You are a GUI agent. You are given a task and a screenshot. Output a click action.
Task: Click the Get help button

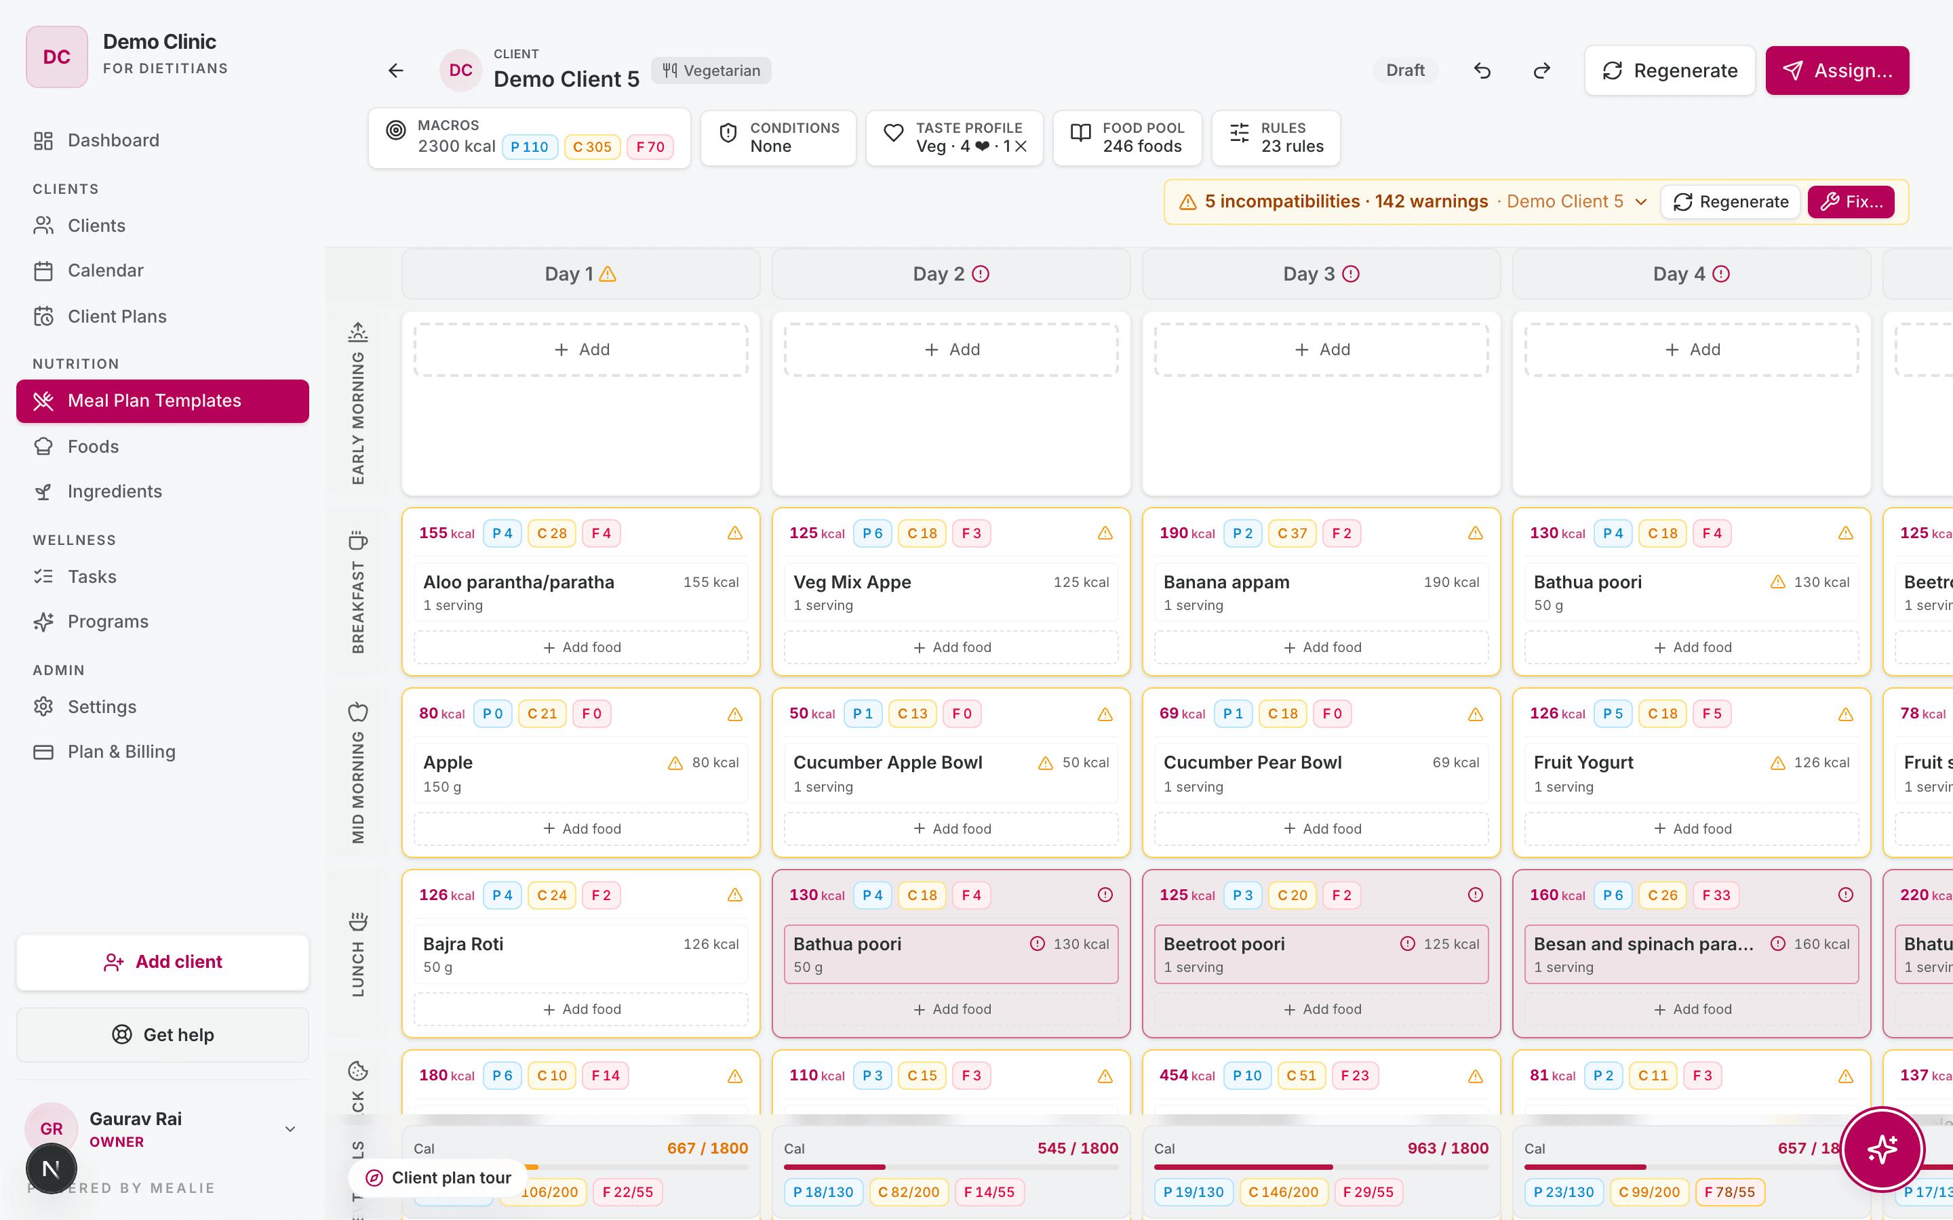(162, 1034)
